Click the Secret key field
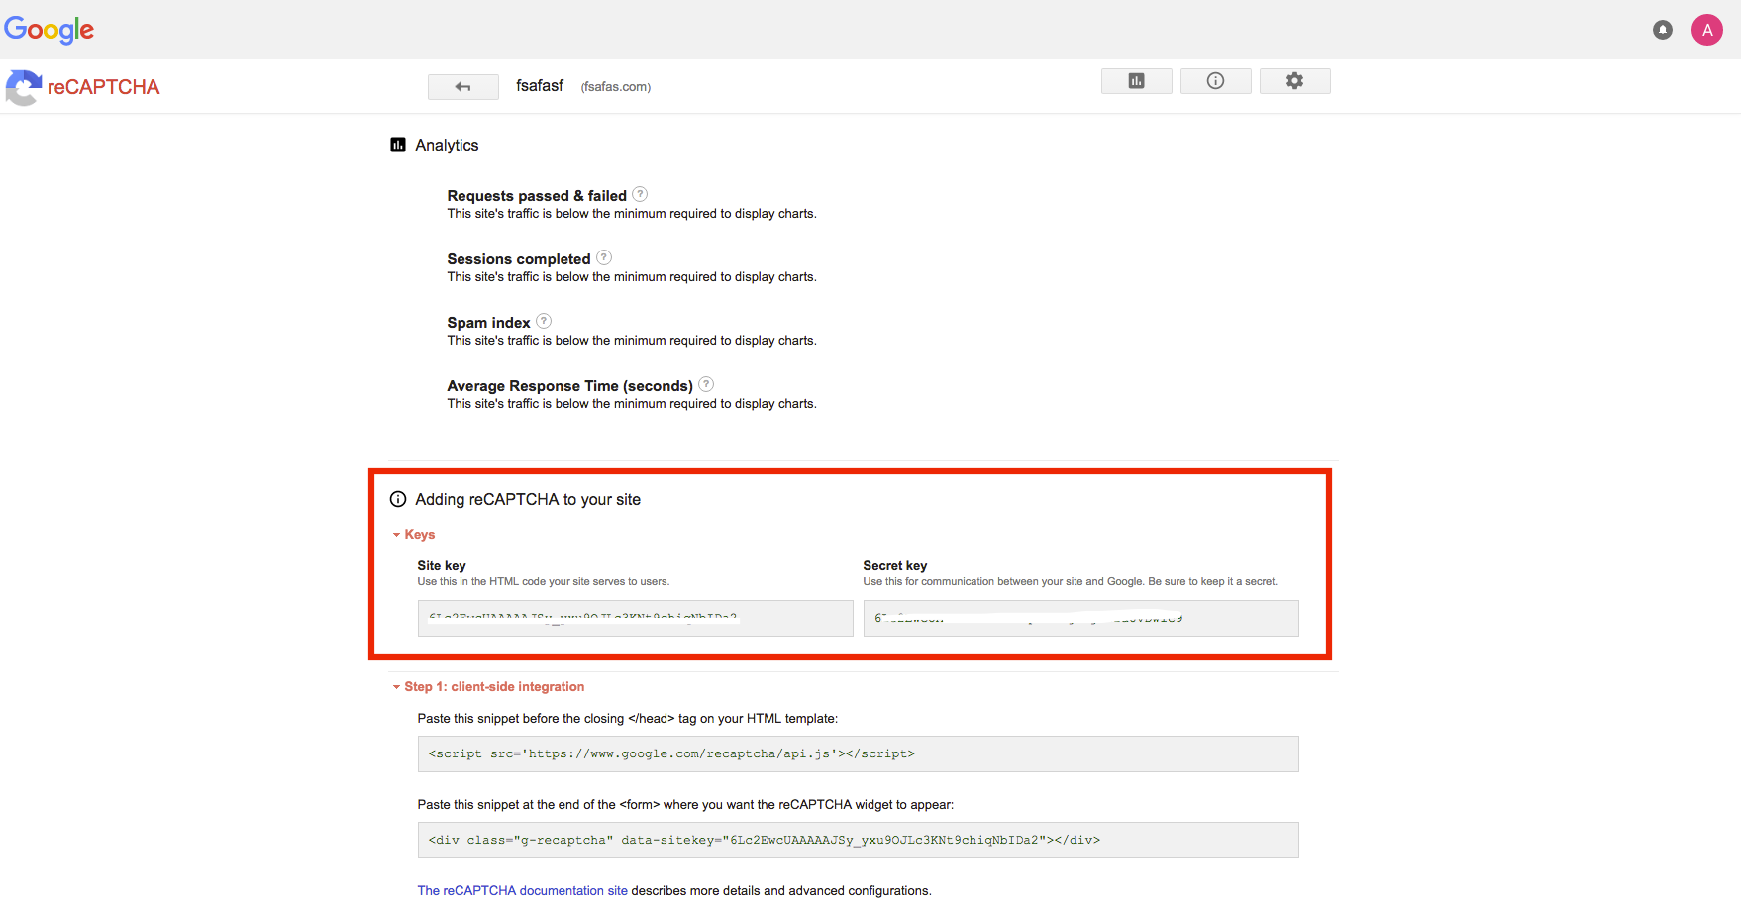The width and height of the screenshot is (1741, 904). [1080, 618]
